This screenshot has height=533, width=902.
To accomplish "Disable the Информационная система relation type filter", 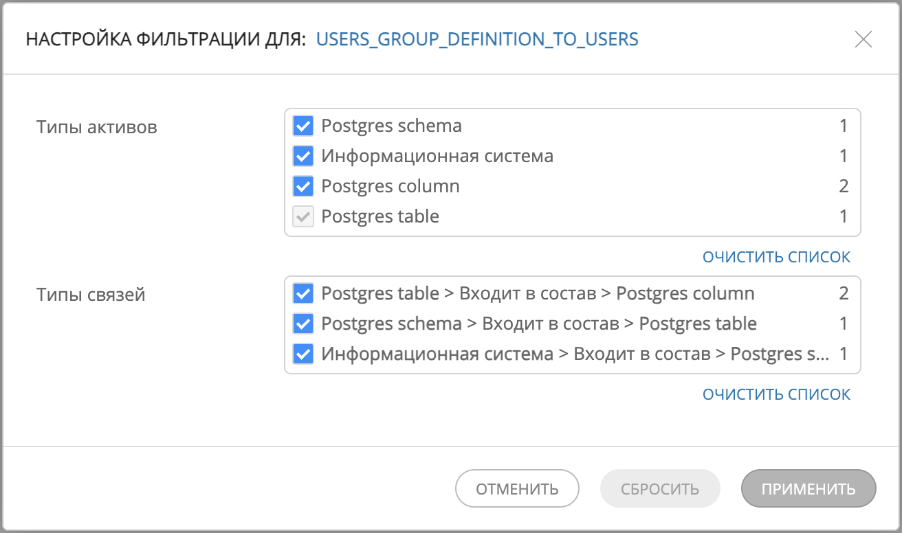I will click(x=303, y=354).
